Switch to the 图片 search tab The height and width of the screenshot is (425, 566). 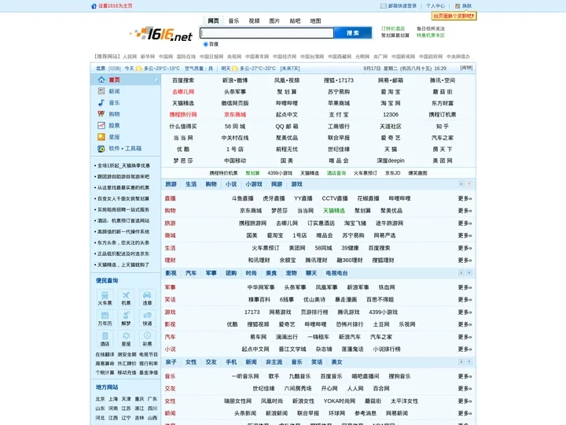[274, 21]
